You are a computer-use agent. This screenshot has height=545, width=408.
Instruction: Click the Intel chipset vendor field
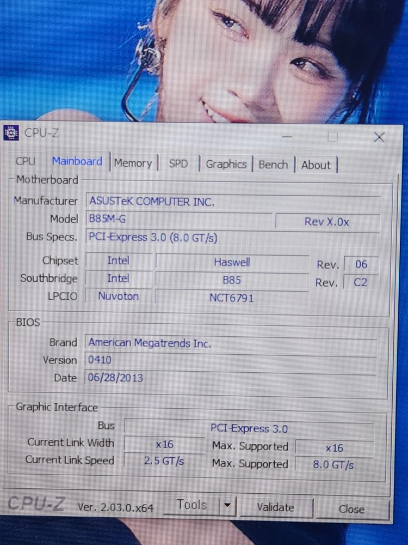119,261
